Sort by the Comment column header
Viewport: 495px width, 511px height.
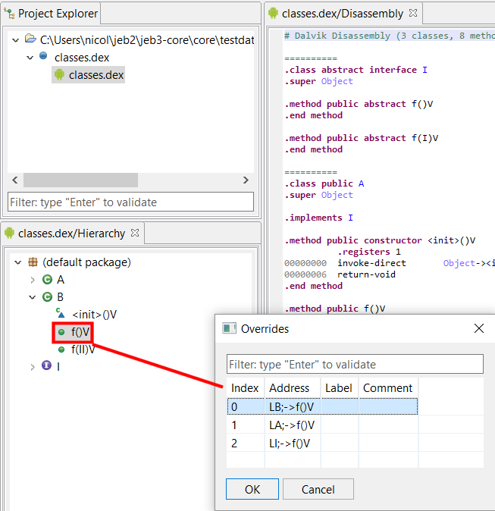(x=388, y=388)
